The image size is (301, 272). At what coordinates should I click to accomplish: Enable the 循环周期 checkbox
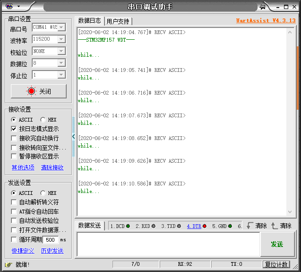(x=14, y=239)
